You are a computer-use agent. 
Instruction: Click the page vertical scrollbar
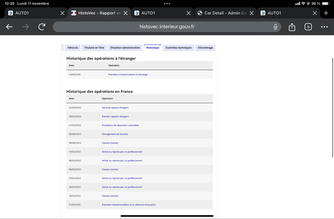[332, 108]
